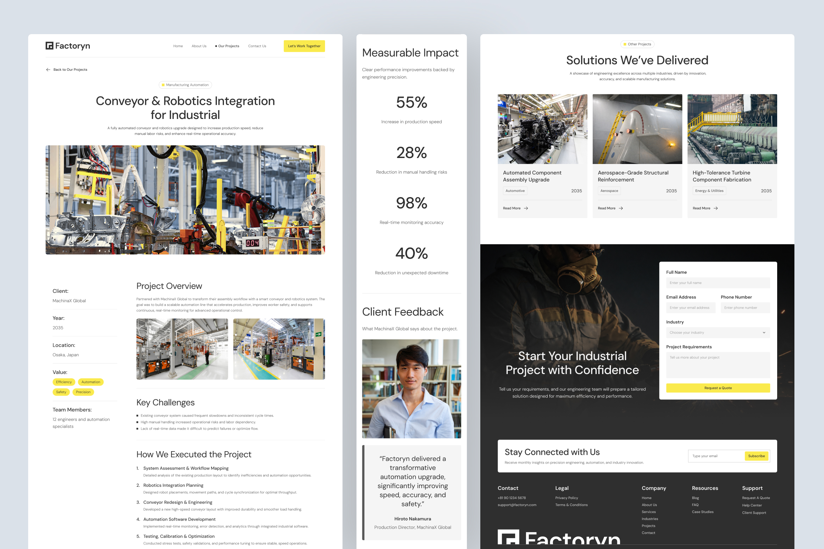Open the Aerospace-Grade Structural Reinforcement thumbnail
Image resolution: width=824 pixels, height=549 pixels.
click(x=637, y=129)
